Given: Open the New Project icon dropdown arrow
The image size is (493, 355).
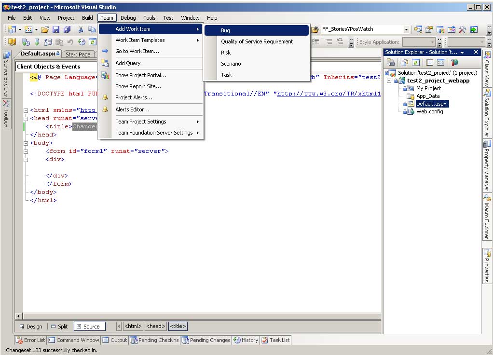Looking at the screenshot, I should (20, 29).
